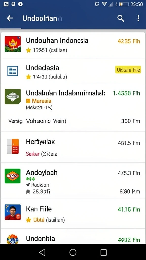Screen dimensions: 146x260
Task: Tap the yellow Ukitara File button
Action: tap(128, 70)
